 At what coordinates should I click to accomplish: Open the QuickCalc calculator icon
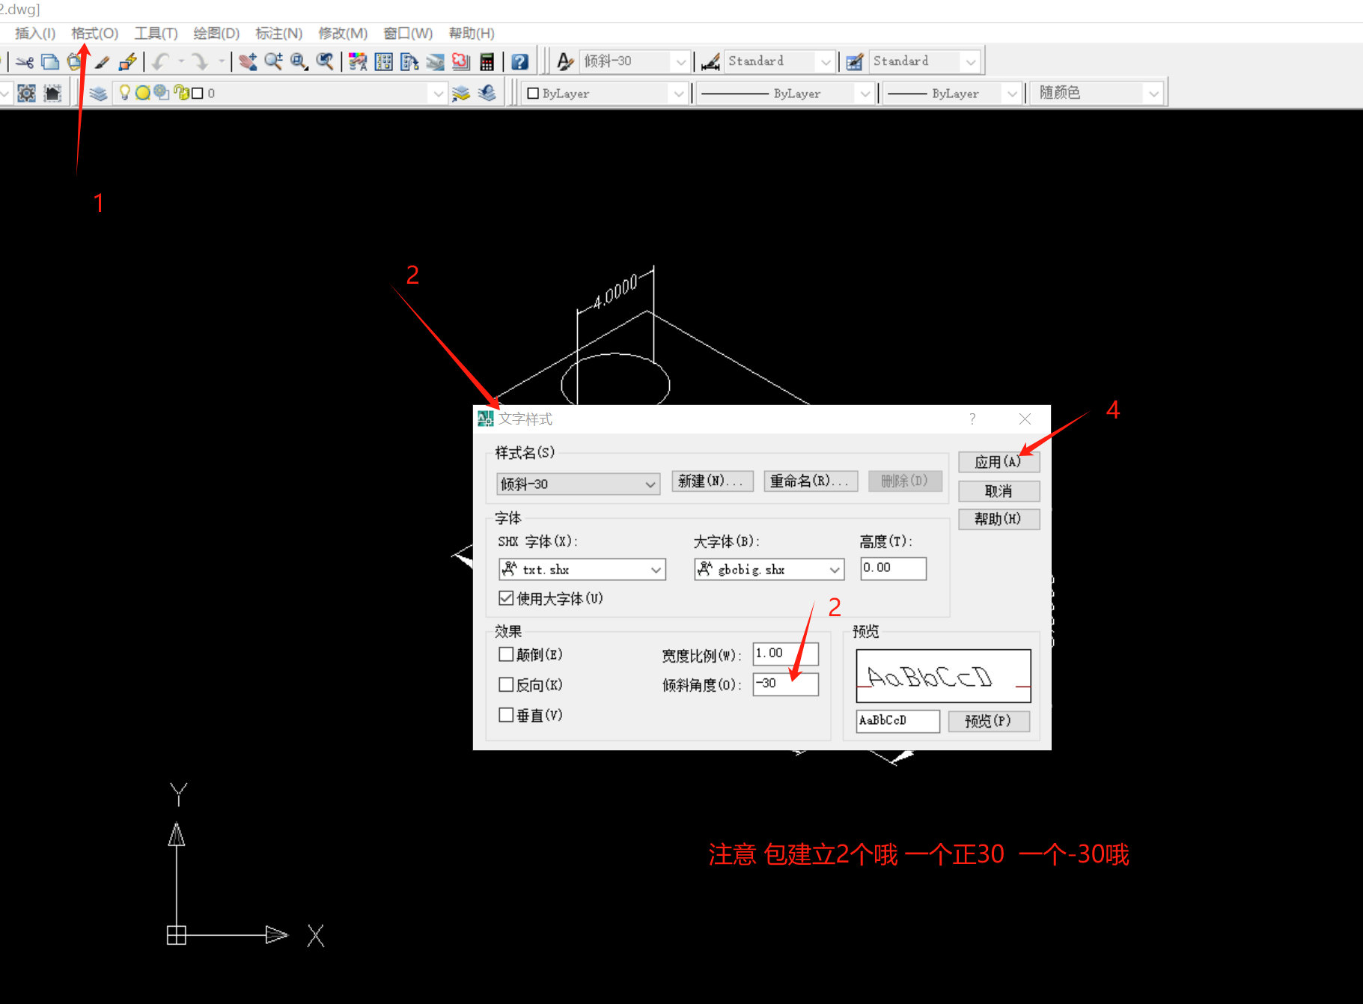487,62
